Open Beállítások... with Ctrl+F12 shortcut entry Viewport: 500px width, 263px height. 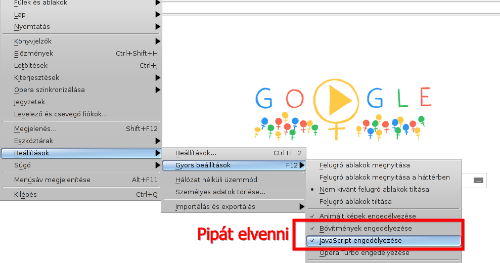(234, 153)
